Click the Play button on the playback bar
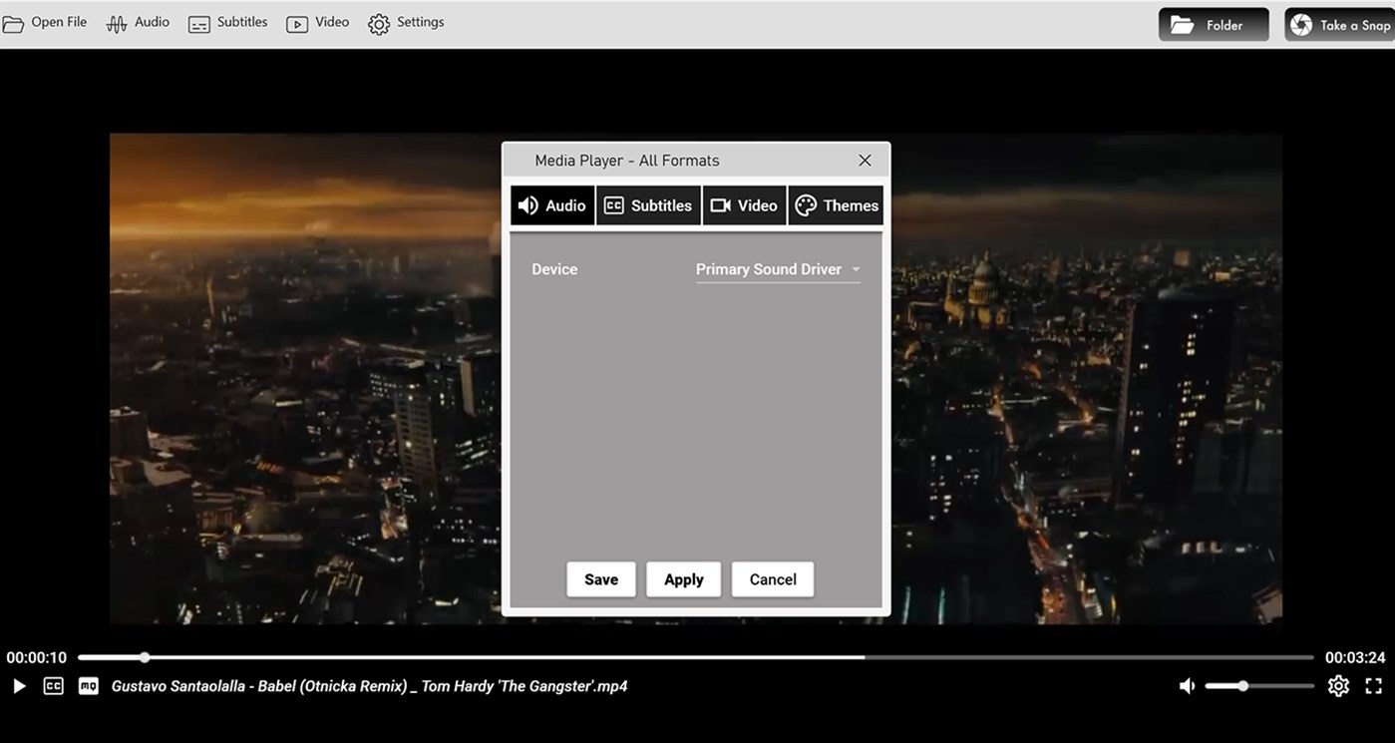 [18, 685]
